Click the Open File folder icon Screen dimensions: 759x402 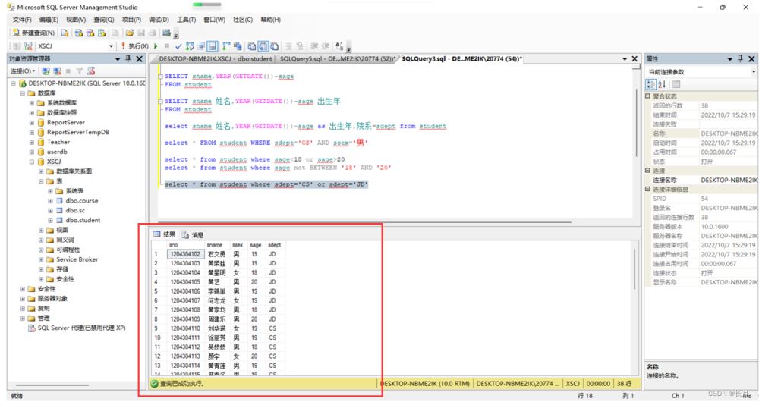130,33
